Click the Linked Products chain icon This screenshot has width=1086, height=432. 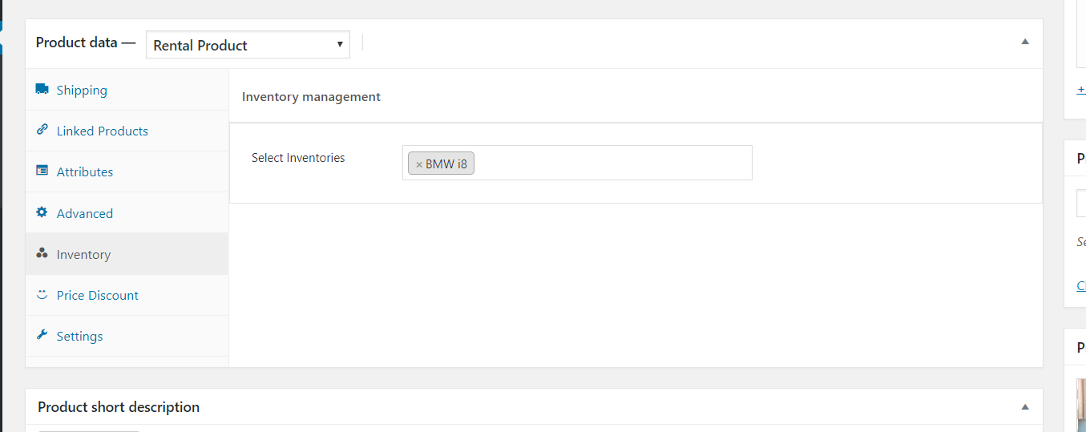point(42,130)
